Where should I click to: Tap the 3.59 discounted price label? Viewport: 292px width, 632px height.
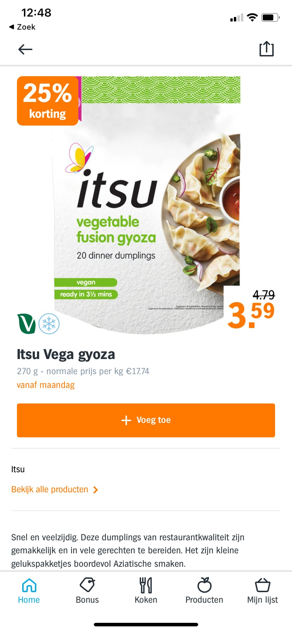pos(251,315)
